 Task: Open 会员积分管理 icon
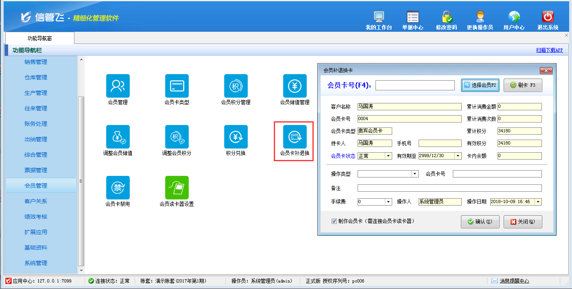click(x=236, y=86)
